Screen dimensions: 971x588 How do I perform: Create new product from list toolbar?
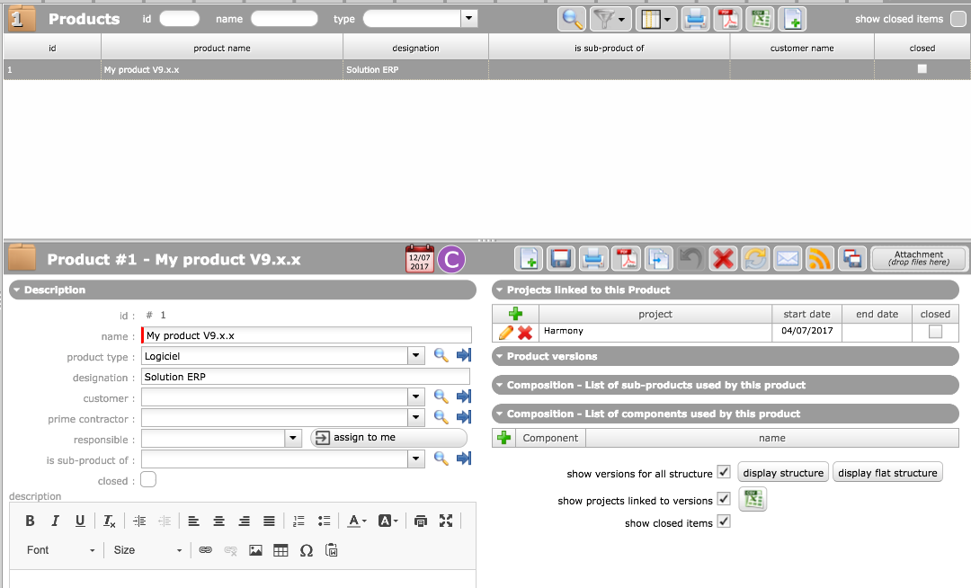793,19
